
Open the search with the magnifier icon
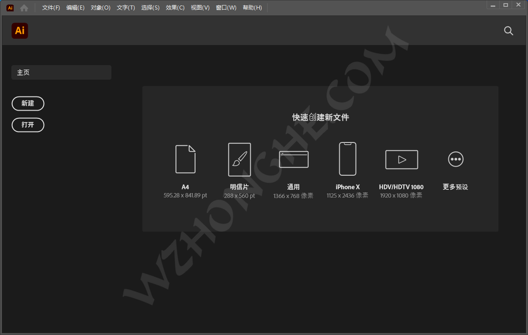click(x=508, y=31)
